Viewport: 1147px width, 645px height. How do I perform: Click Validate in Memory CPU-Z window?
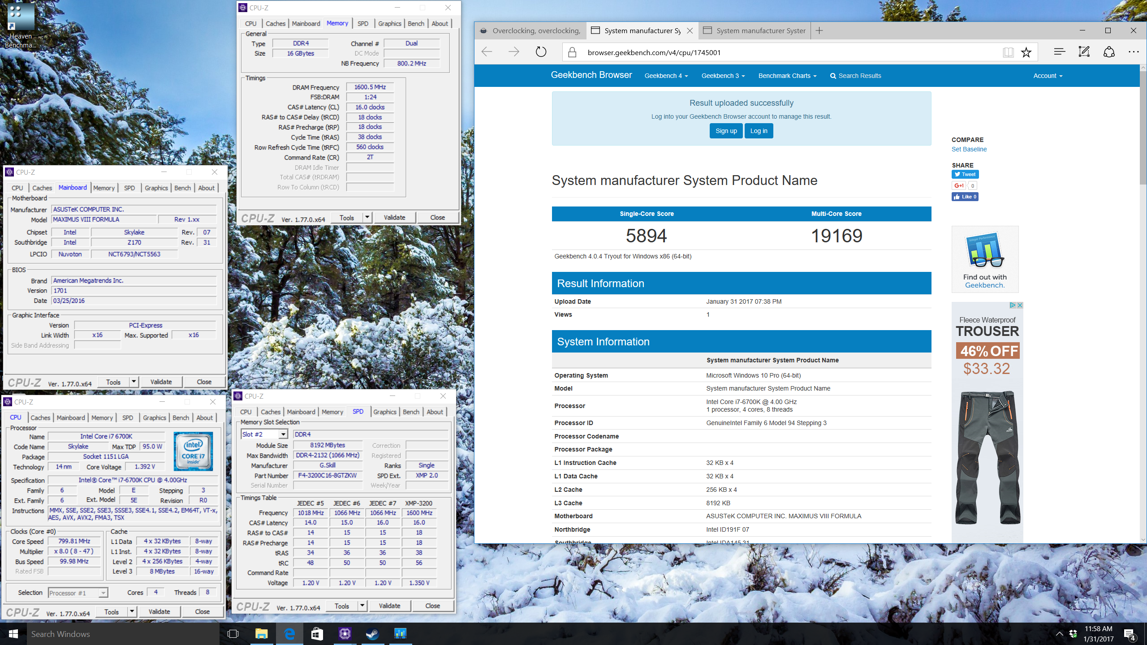pos(394,217)
